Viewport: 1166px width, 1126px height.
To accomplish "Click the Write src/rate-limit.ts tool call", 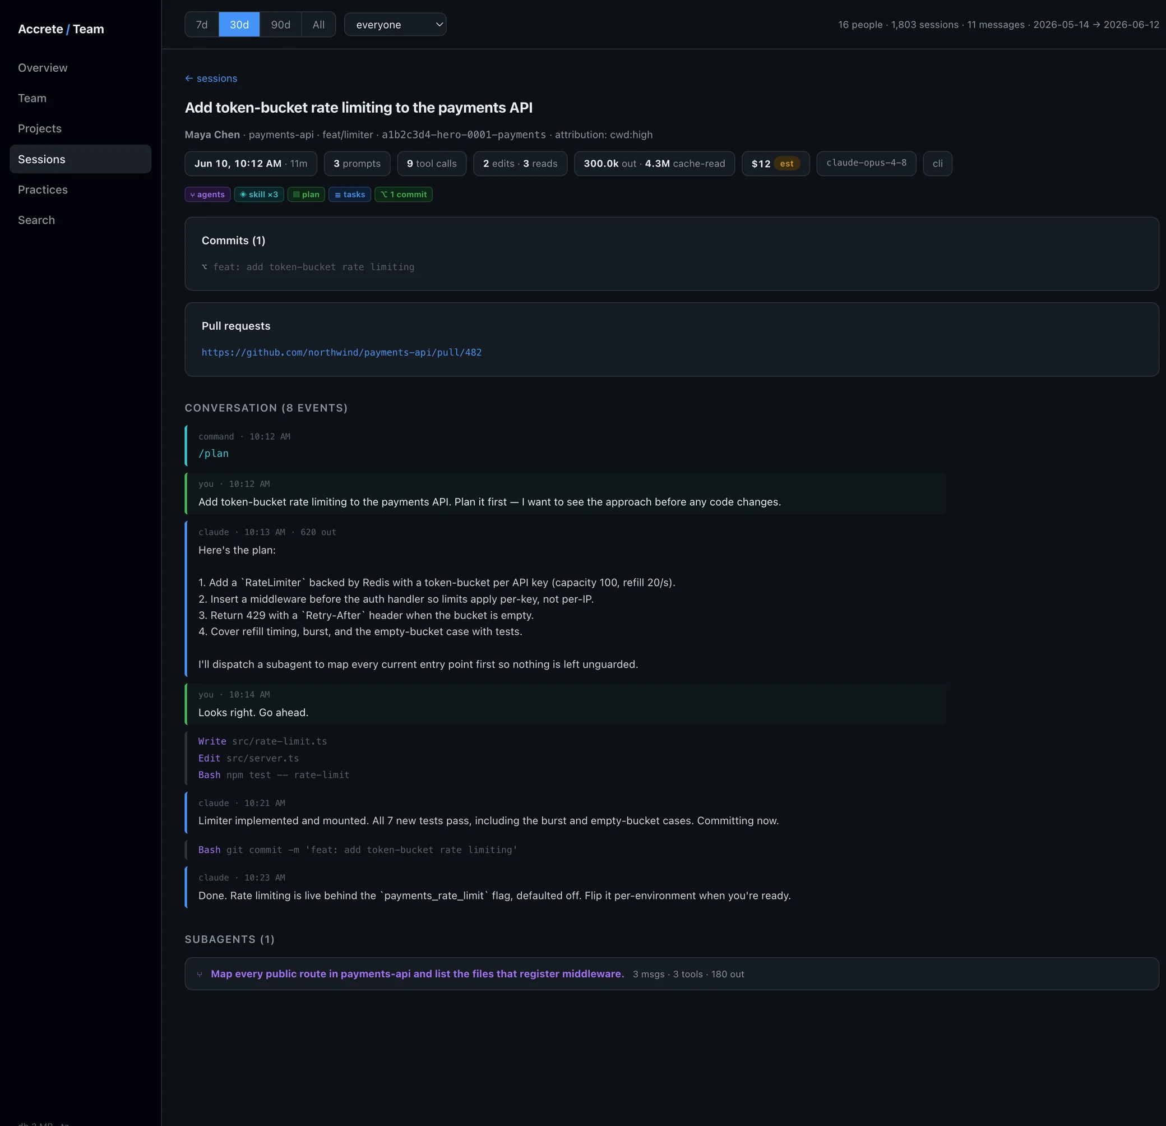I will pyautogui.click(x=262, y=741).
